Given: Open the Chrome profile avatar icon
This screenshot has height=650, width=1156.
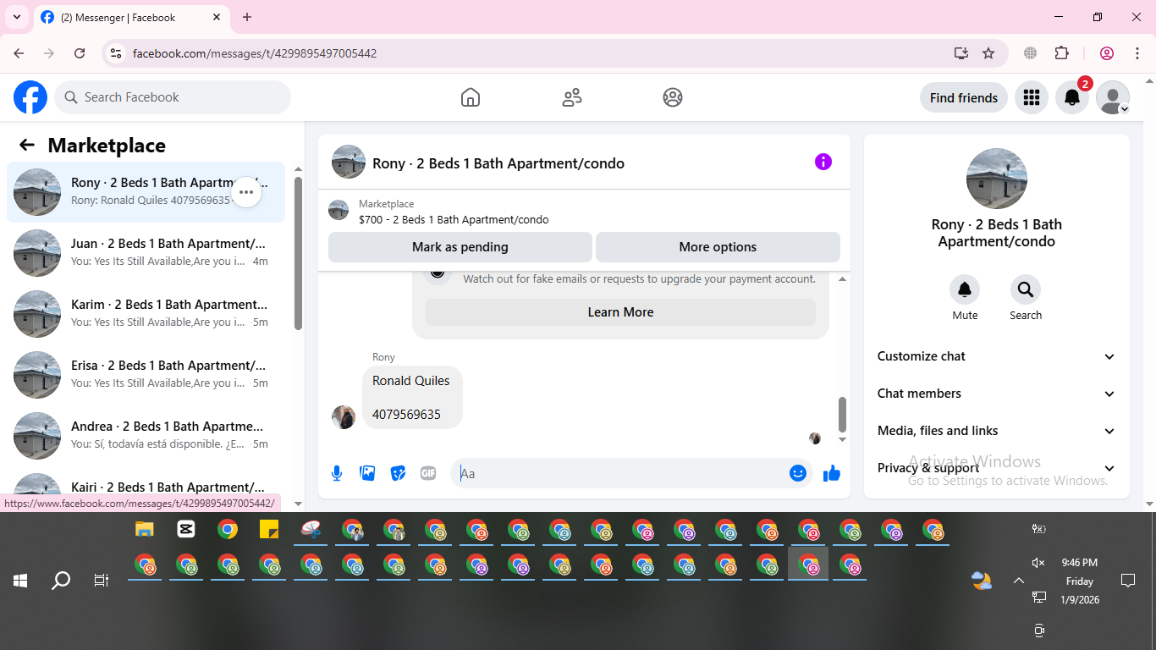Looking at the screenshot, I should pos(1107,53).
